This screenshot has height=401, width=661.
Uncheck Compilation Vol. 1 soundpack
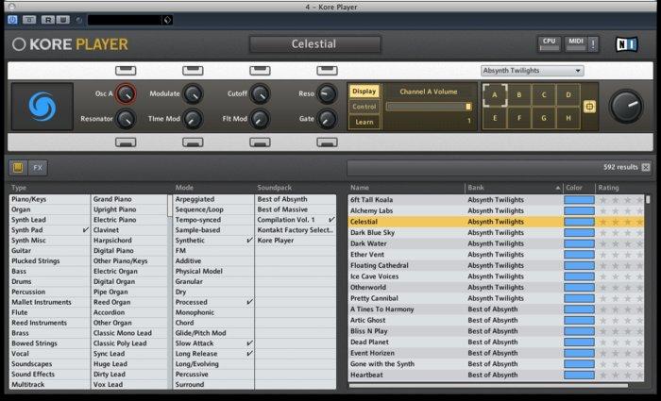pyautogui.click(x=296, y=220)
